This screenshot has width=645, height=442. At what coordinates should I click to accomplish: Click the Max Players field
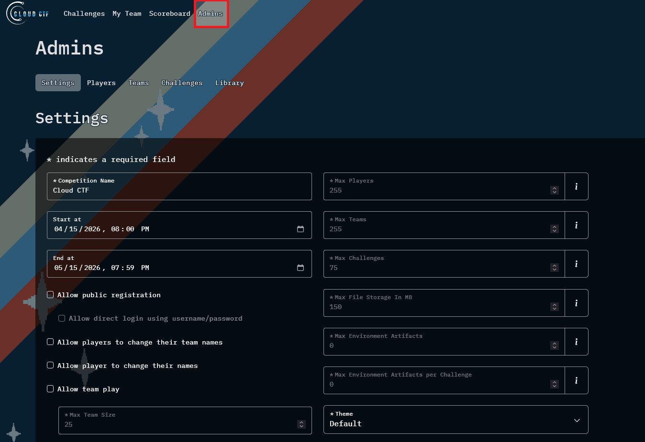(x=444, y=186)
